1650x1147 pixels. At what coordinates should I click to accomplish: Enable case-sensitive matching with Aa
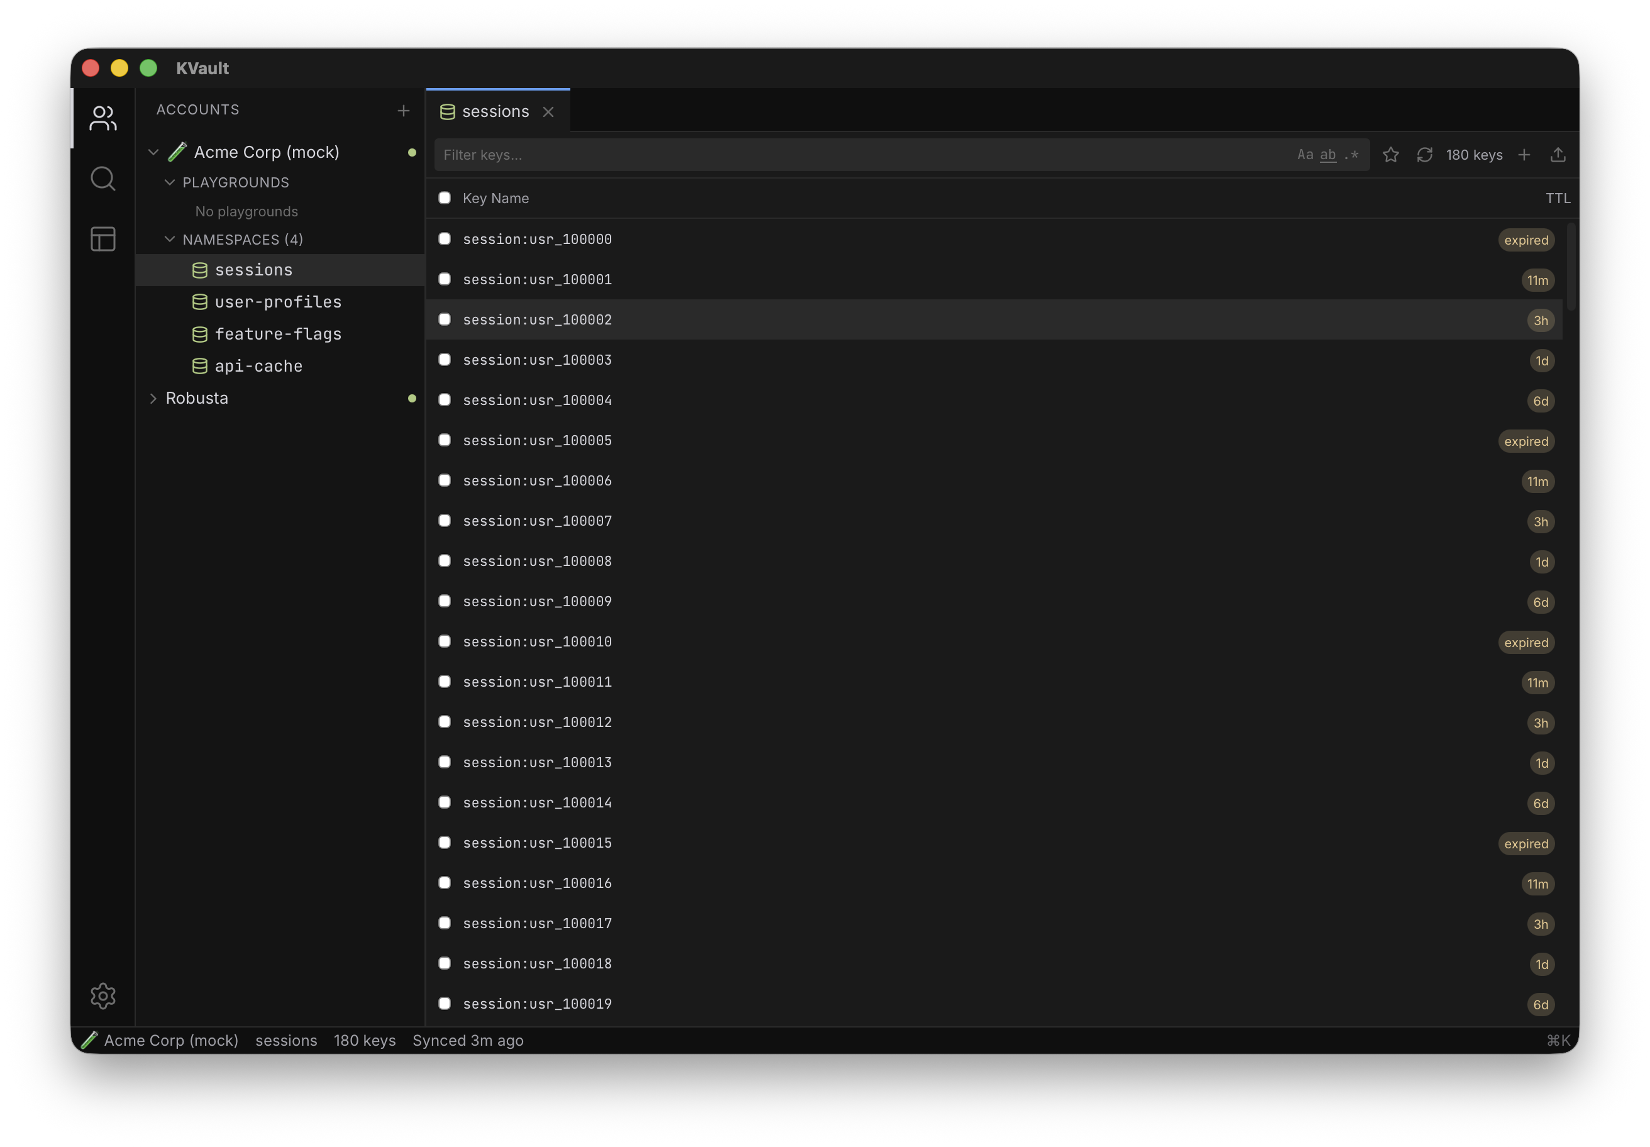1307,155
